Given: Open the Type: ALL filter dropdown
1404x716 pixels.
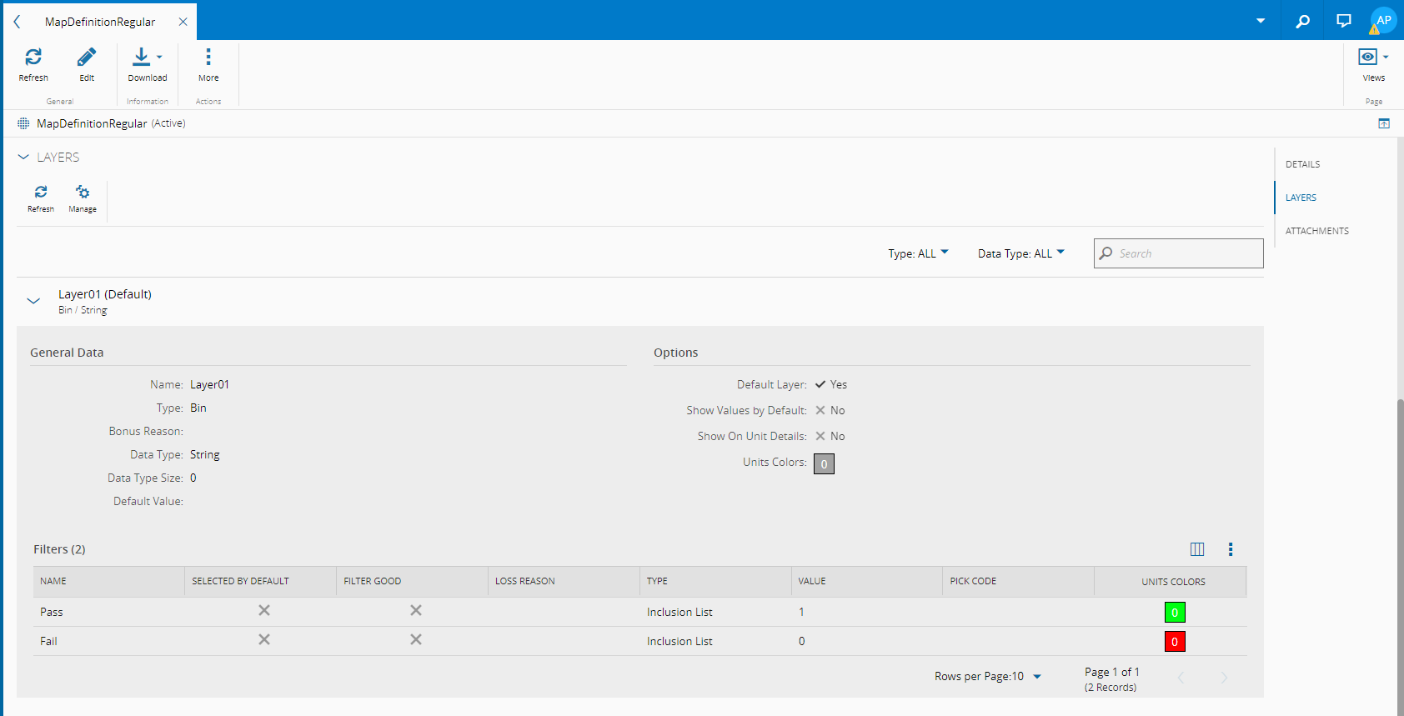Looking at the screenshot, I should (x=918, y=253).
